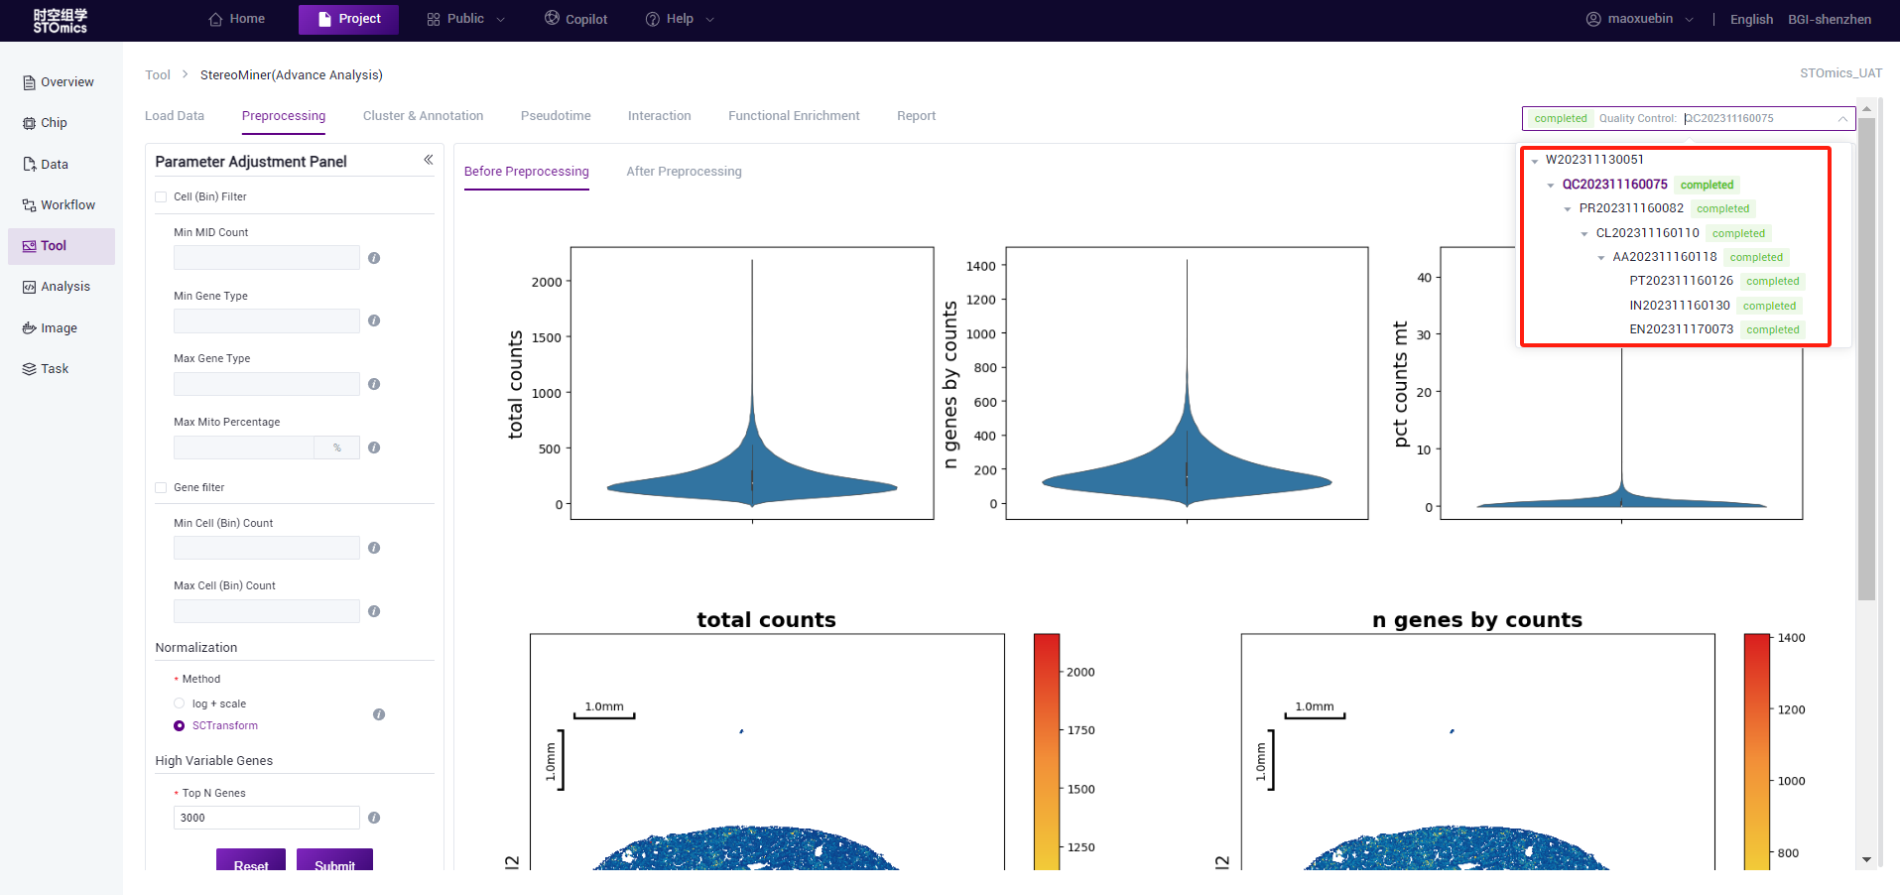Switch to the After Preprocessing tab
1900x895 pixels.
pyautogui.click(x=684, y=172)
